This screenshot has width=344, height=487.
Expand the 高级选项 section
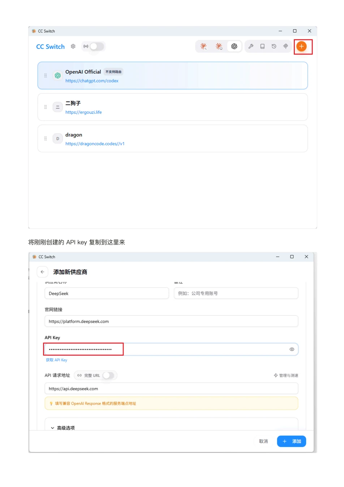(x=63, y=428)
